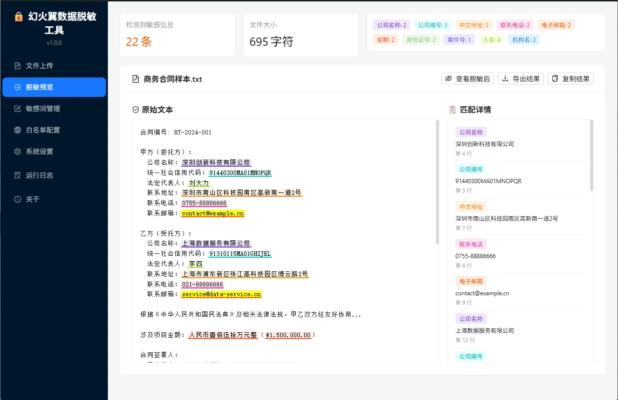This screenshot has width=618, height=400.
Task: Toggle 查看脱敏后 view with the eye button
Action: pyautogui.click(x=468, y=78)
